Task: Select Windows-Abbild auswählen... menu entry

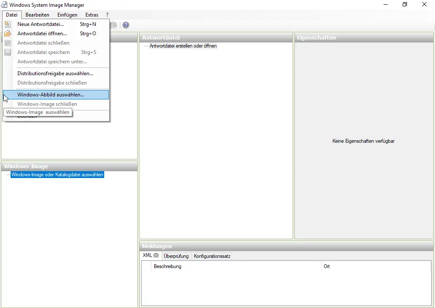Action: pos(56,95)
